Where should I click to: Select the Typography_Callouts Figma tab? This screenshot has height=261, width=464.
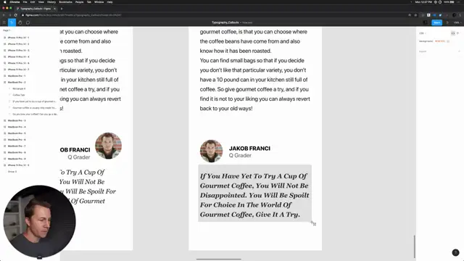click(x=36, y=9)
